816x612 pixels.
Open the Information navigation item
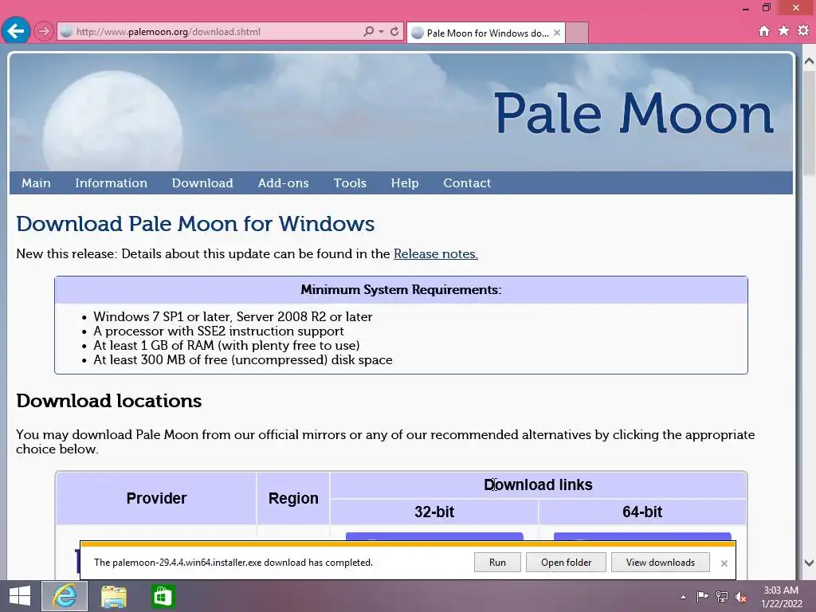tap(111, 183)
